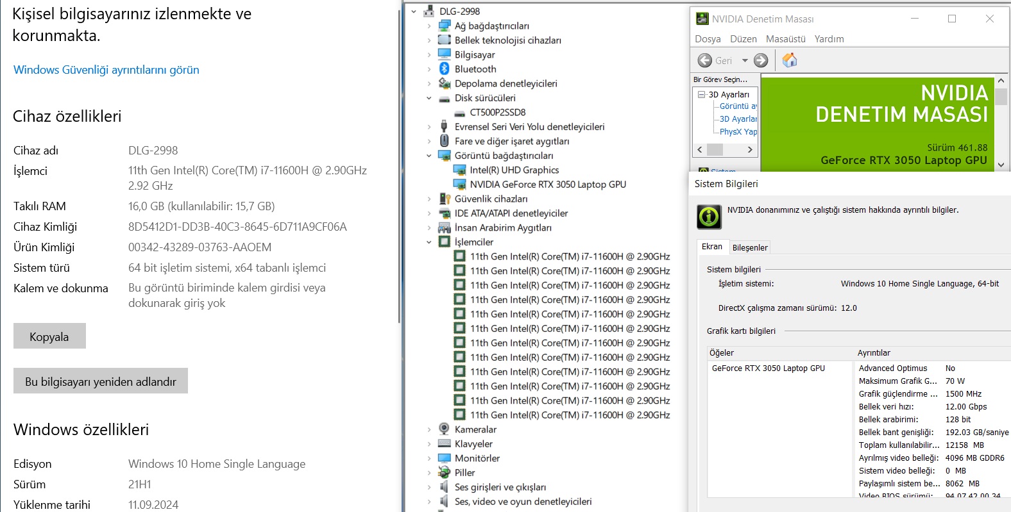The width and height of the screenshot is (1011, 512).
Task: Collapse the Görüntü bağdaştırıcıları node
Action: [429, 156]
